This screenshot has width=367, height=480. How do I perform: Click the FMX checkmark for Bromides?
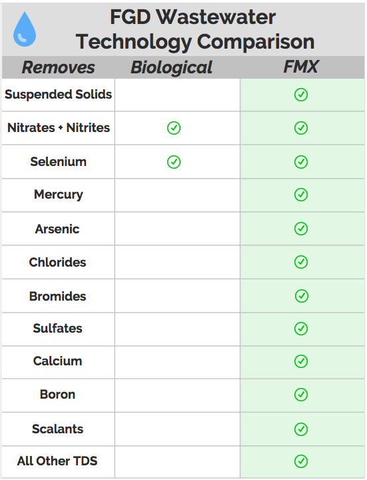click(x=302, y=296)
